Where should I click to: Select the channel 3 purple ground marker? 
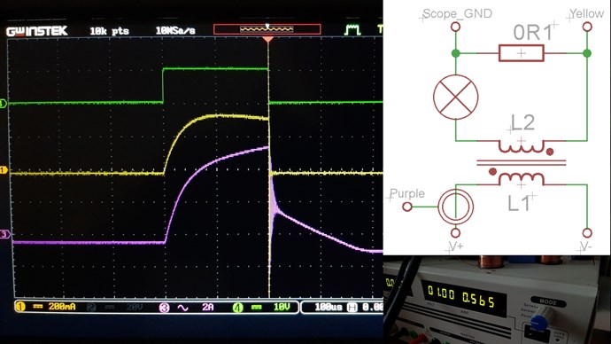4,234
